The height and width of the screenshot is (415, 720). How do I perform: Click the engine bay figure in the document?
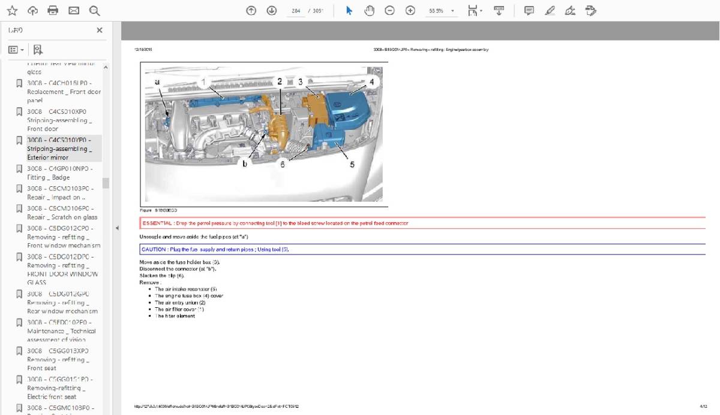click(264, 134)
